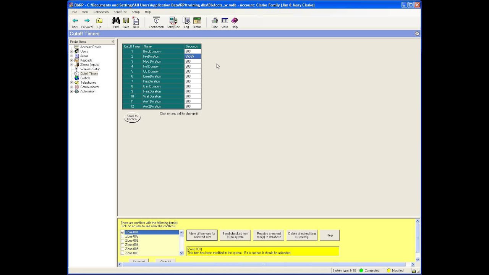Open the Send/Rcv menu
489x275 pixels.
(x=120, y=12)
